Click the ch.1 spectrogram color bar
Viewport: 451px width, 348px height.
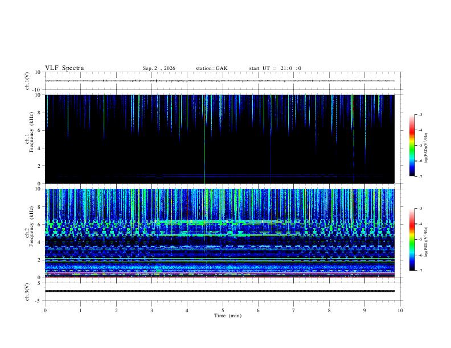[x=412, y=146]
